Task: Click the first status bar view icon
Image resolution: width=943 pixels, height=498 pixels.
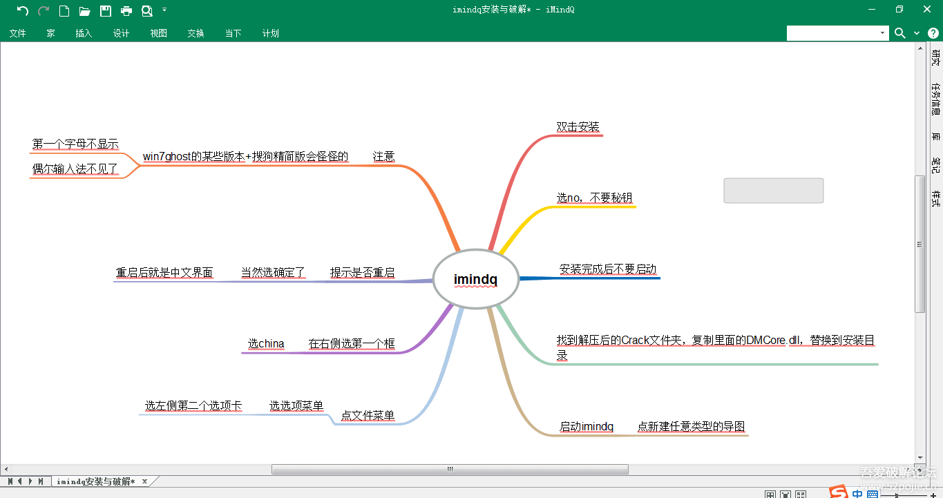Action: (770, 494)
